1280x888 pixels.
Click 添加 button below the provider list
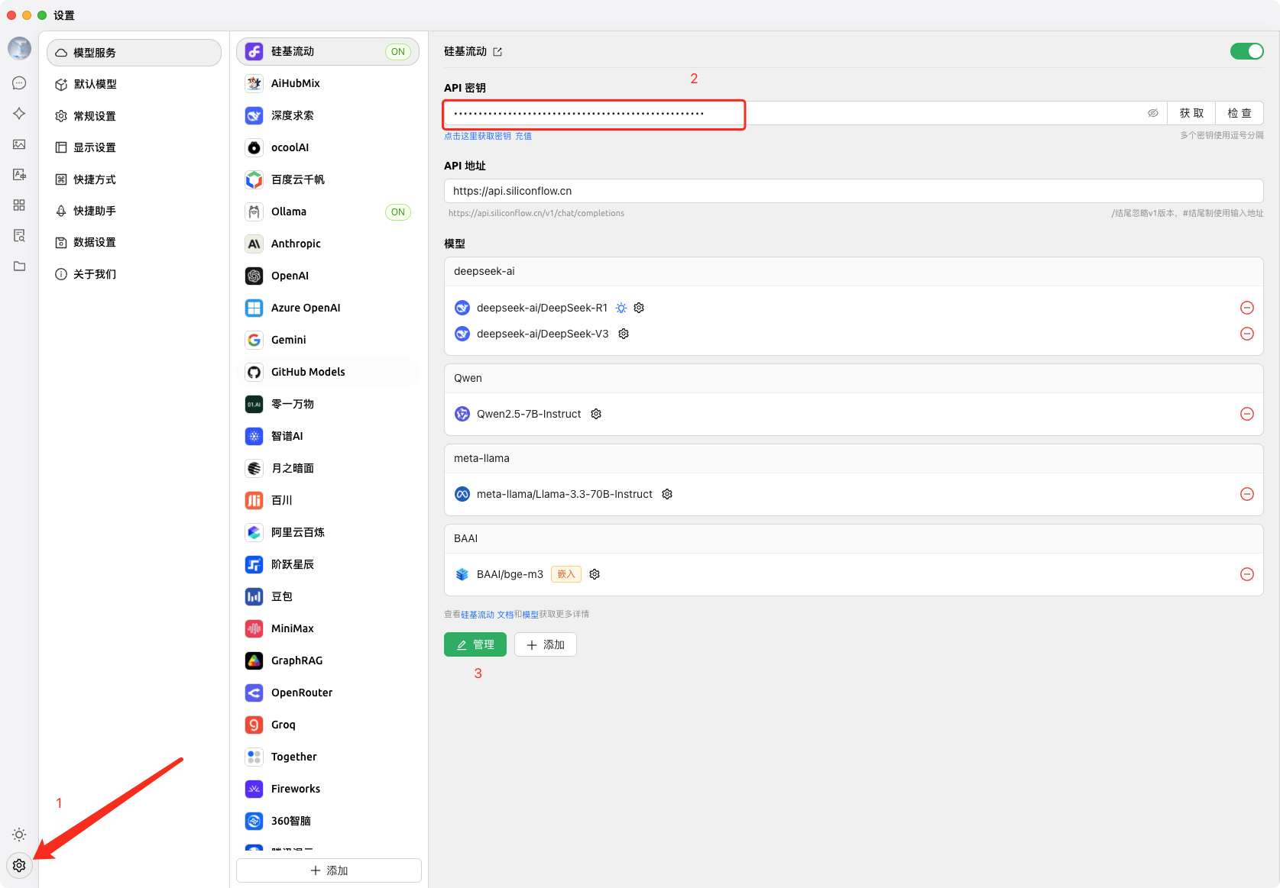329,870
